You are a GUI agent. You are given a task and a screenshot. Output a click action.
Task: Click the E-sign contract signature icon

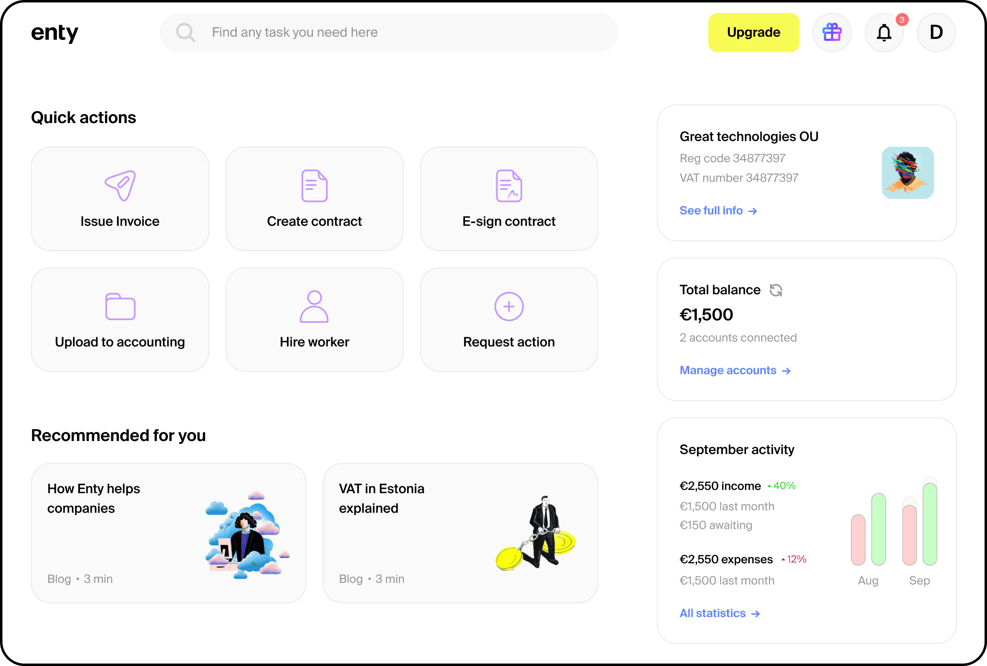click(x=509, y=185)
